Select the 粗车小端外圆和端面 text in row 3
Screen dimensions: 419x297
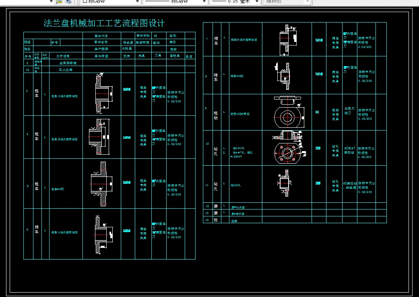[x=64, y=96]
